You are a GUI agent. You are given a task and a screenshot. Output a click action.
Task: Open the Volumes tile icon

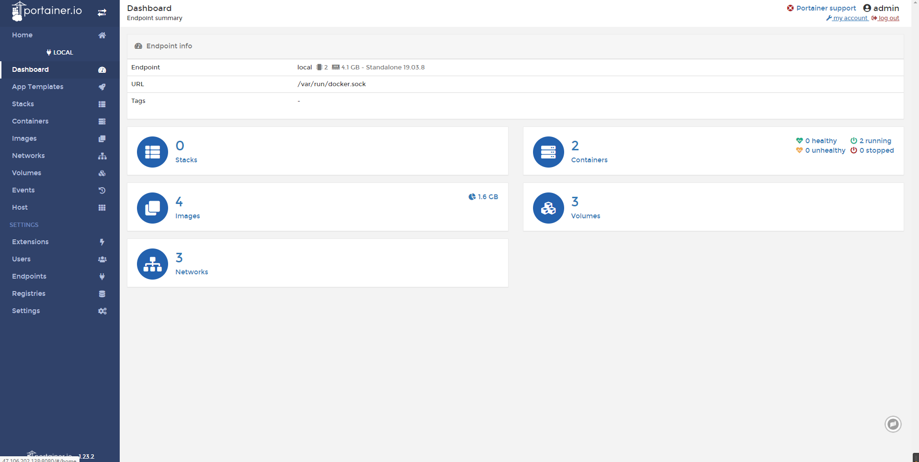click(x=548, y=208)
